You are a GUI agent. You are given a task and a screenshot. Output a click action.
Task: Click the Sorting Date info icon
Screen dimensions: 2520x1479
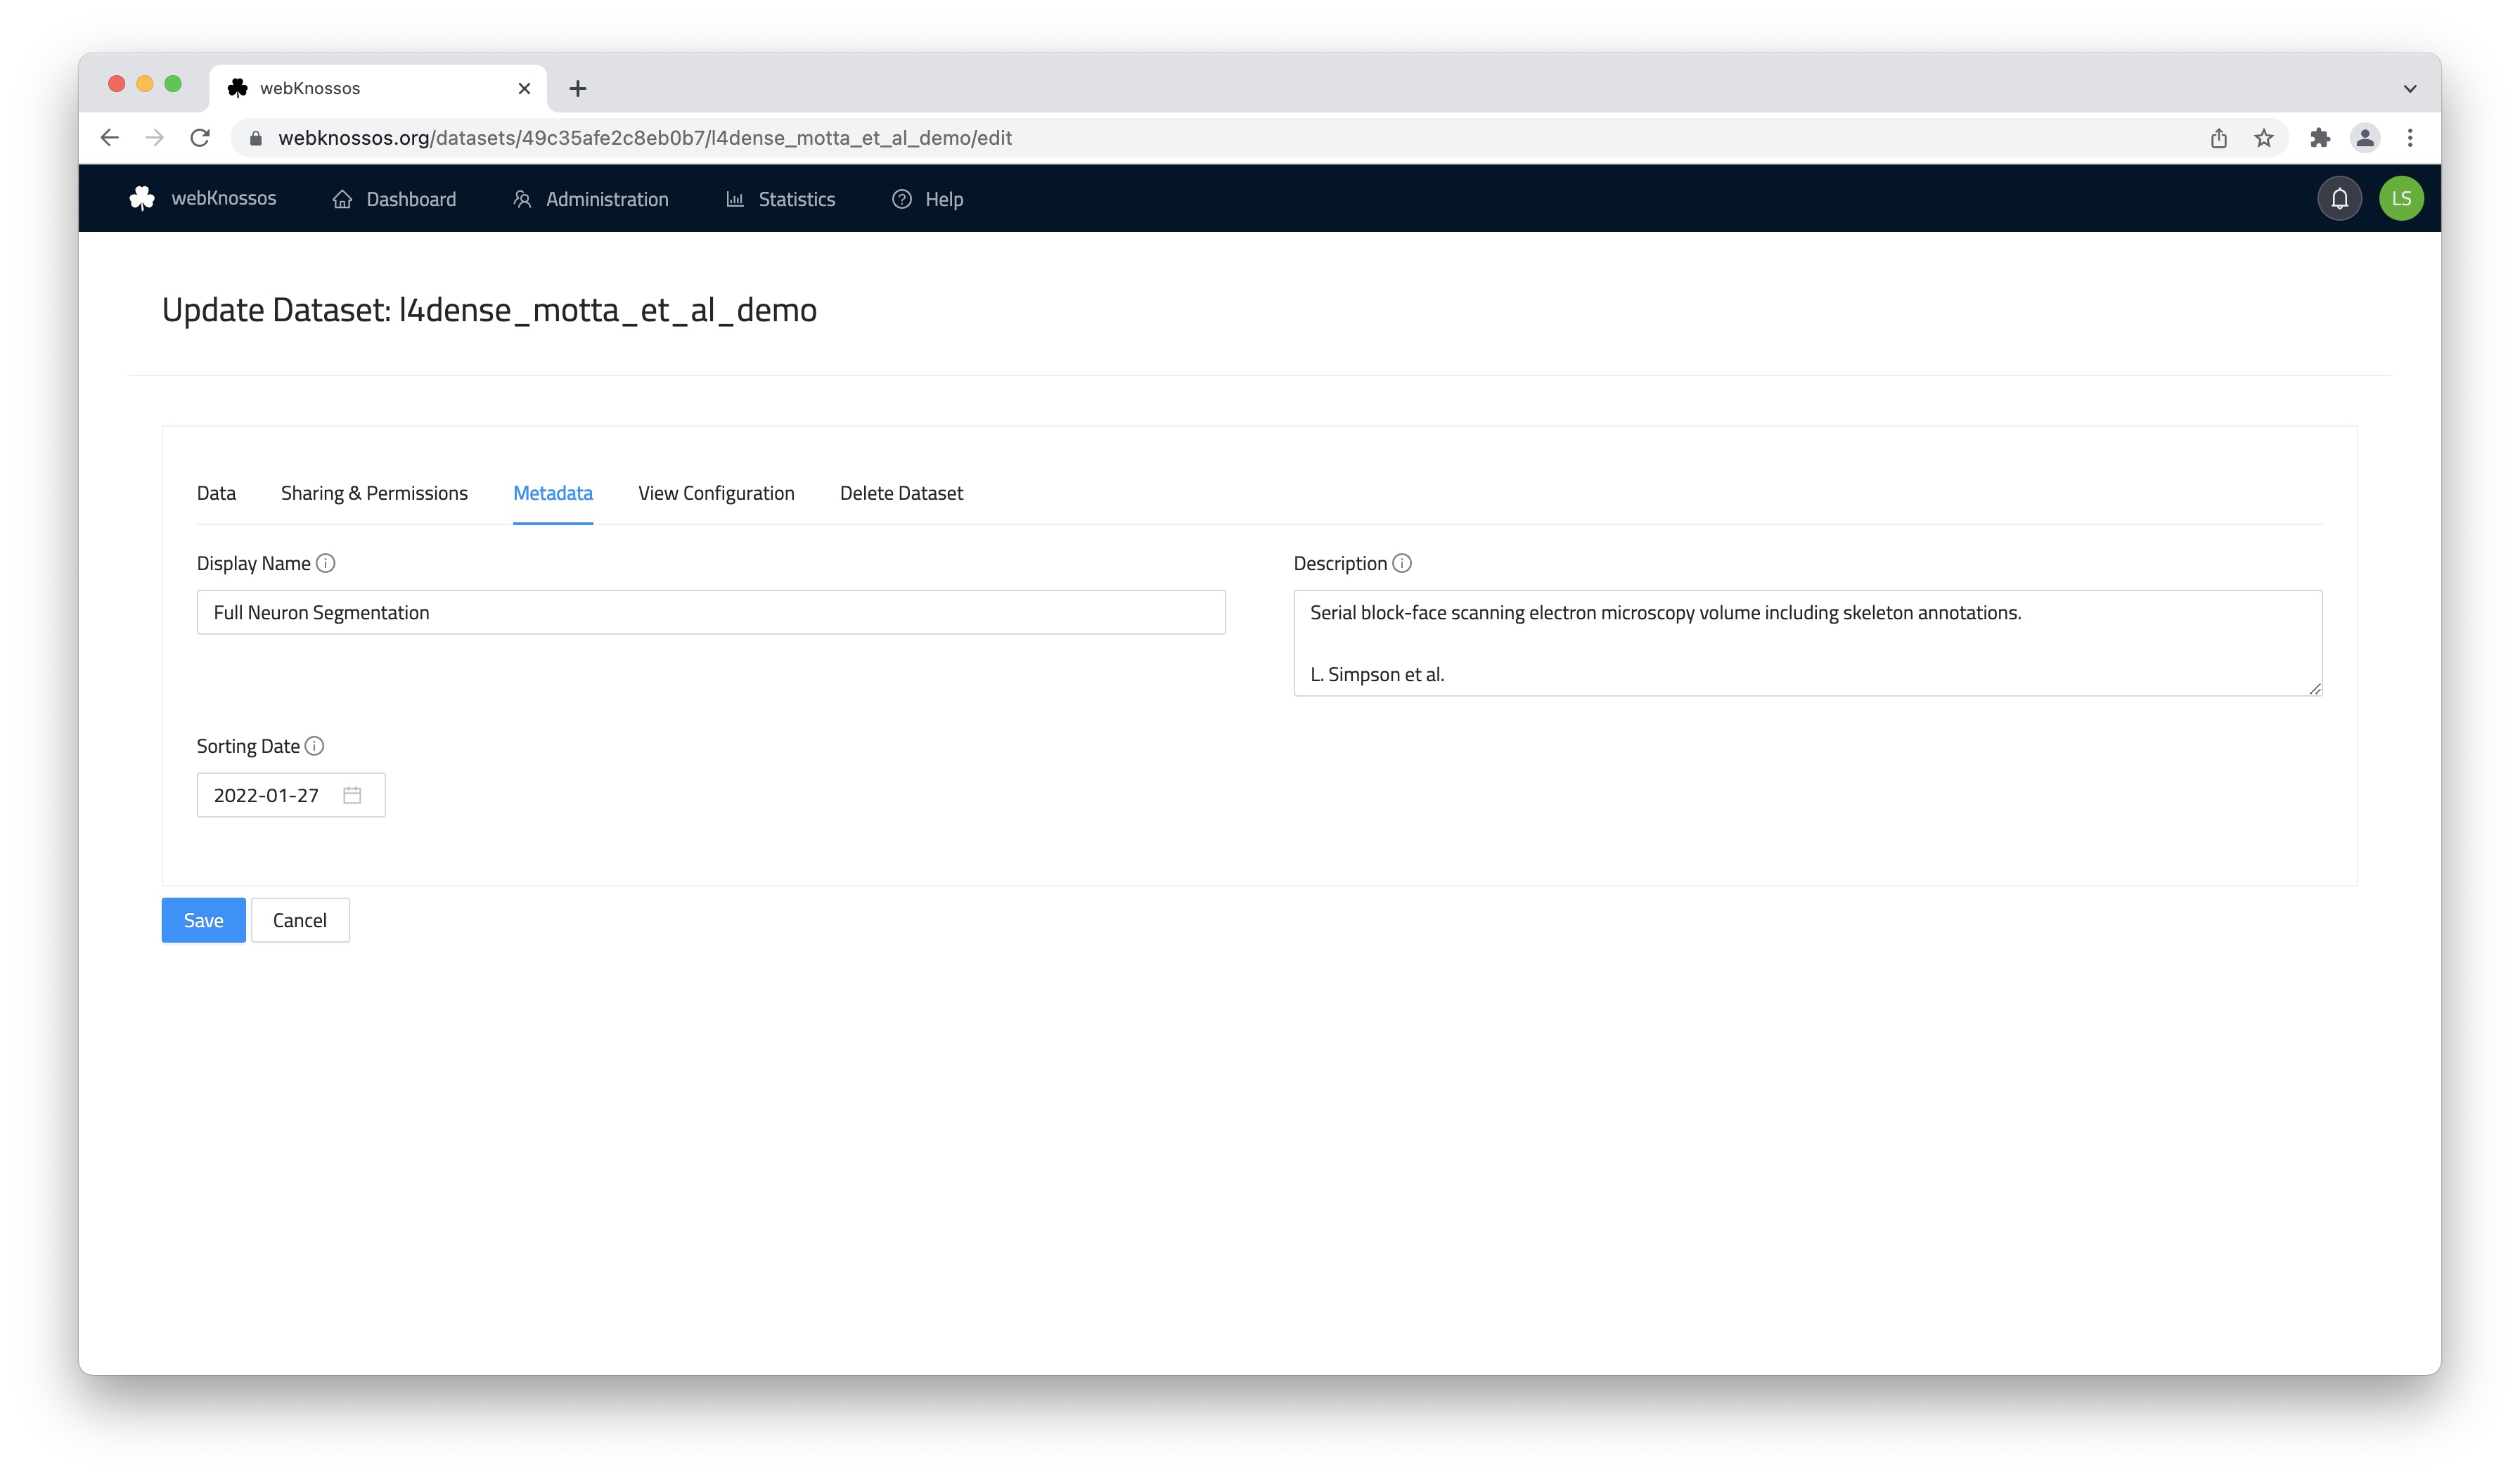tap(314, 746)
